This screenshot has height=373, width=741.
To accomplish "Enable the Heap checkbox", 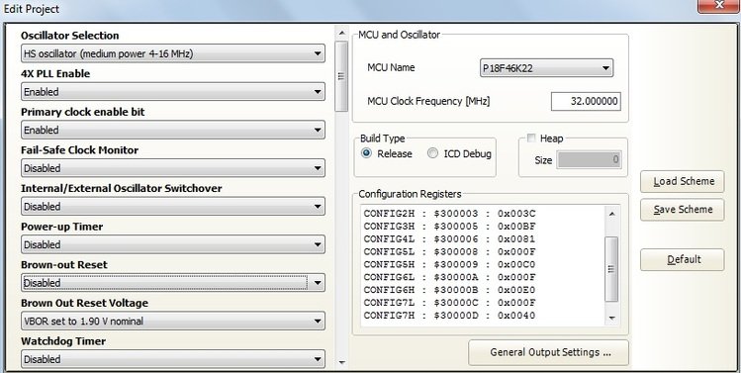I will pyautogui.click(x=531, y=139).
